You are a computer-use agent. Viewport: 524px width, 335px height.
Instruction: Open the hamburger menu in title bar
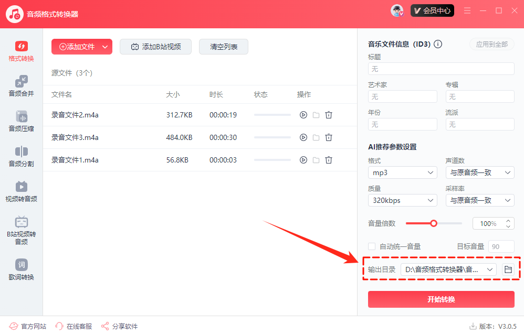pyautogui.click(x=467, y=10)
